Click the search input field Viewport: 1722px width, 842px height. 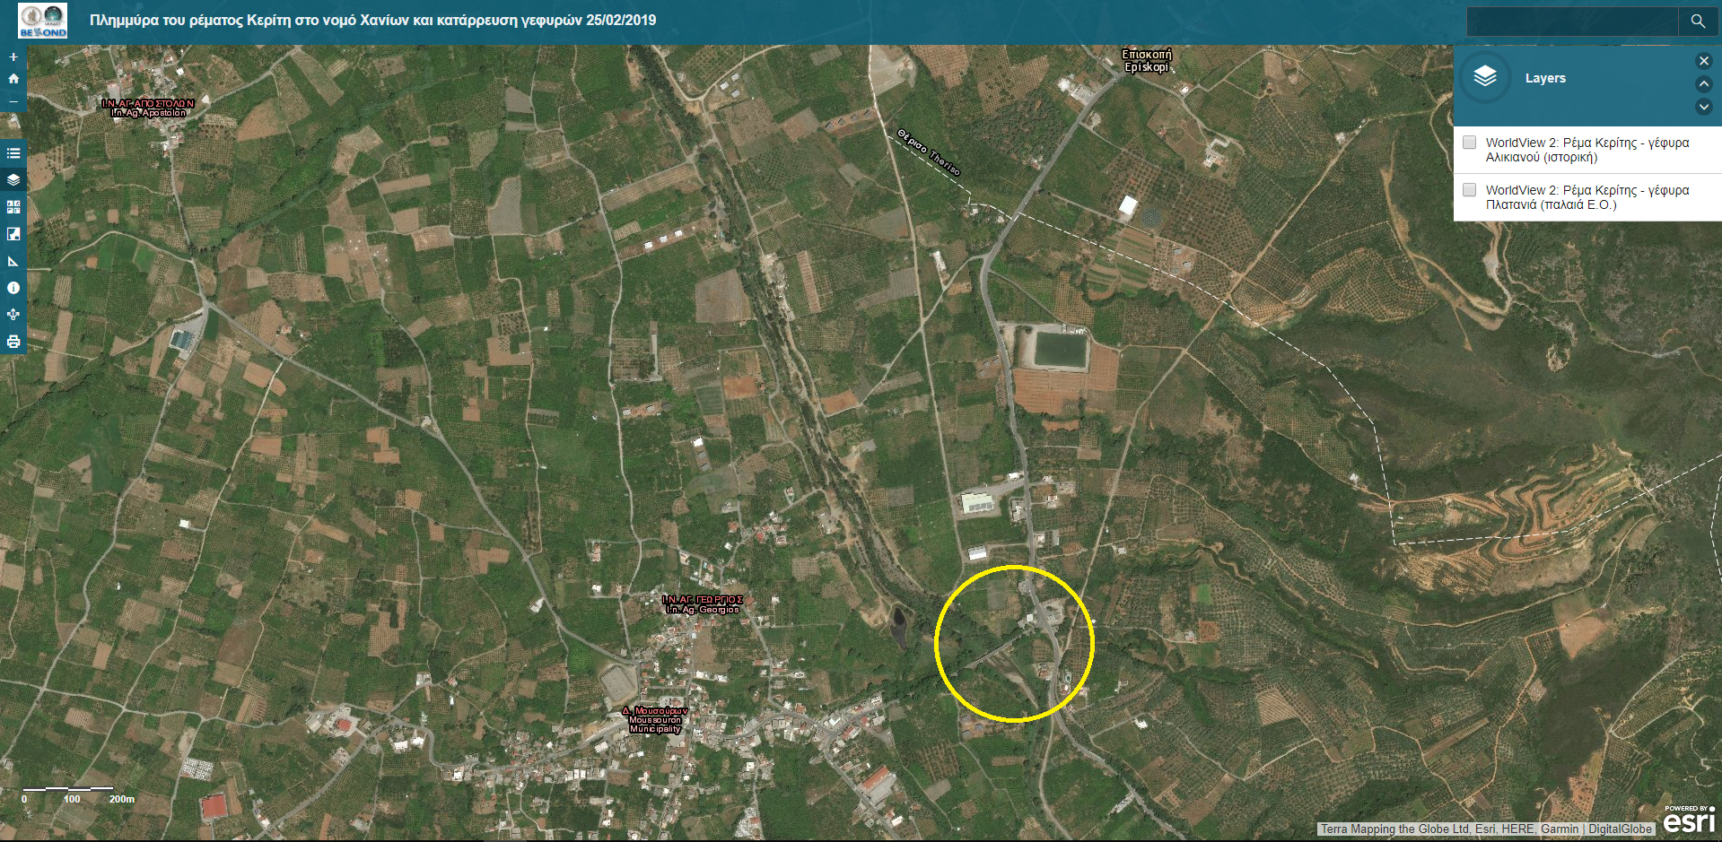point(1572,21)
